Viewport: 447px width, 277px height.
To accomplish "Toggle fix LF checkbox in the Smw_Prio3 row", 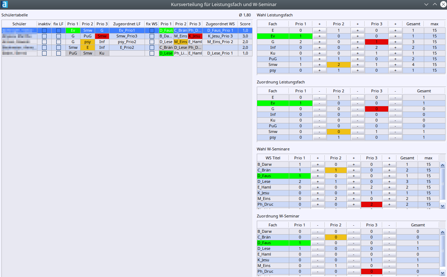I will tap(58, 36).
